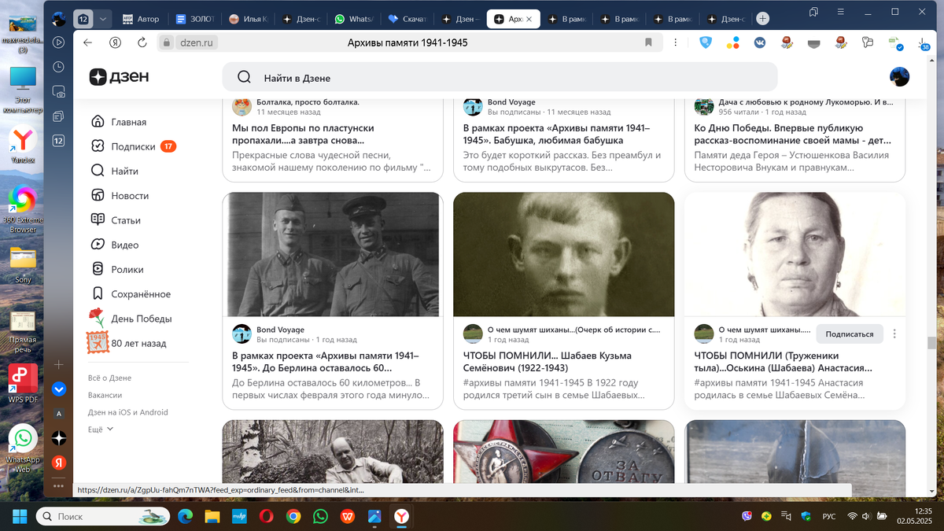This screenshot has width=944, height=531.
Task: Click the page vertical scrollbar thumb
Action: click(x=932, y=343)
